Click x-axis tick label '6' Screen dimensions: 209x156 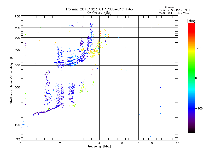122,144
